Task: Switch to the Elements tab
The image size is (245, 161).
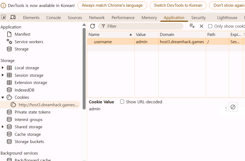Action: (31, 18)
